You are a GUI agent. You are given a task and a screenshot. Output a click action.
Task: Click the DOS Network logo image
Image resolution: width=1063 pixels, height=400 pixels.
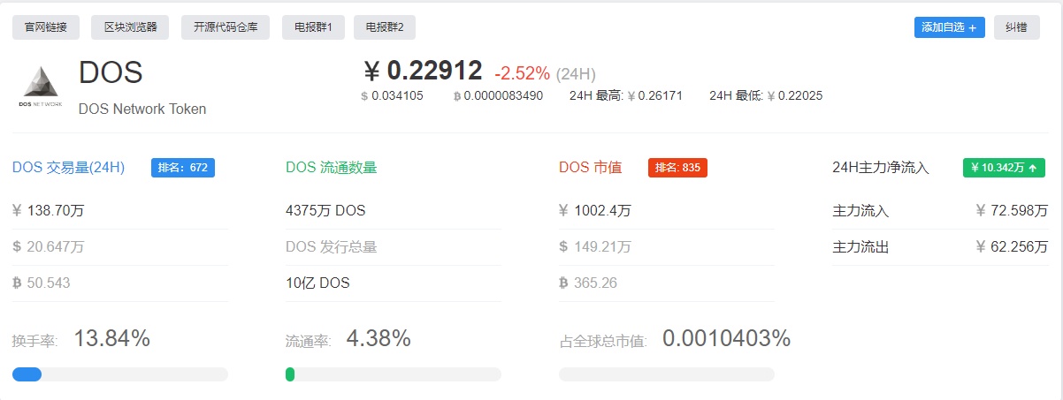(x=40, y=87)
